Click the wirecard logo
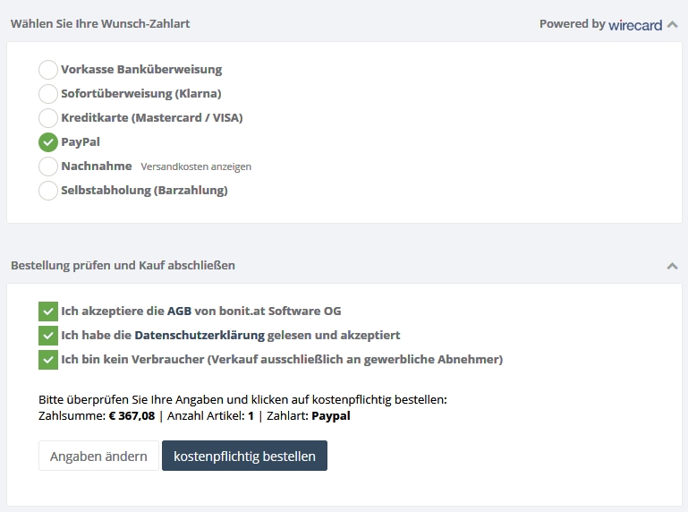Image resolution: width=688 pixels, height=512 pixels. point(635,25)
